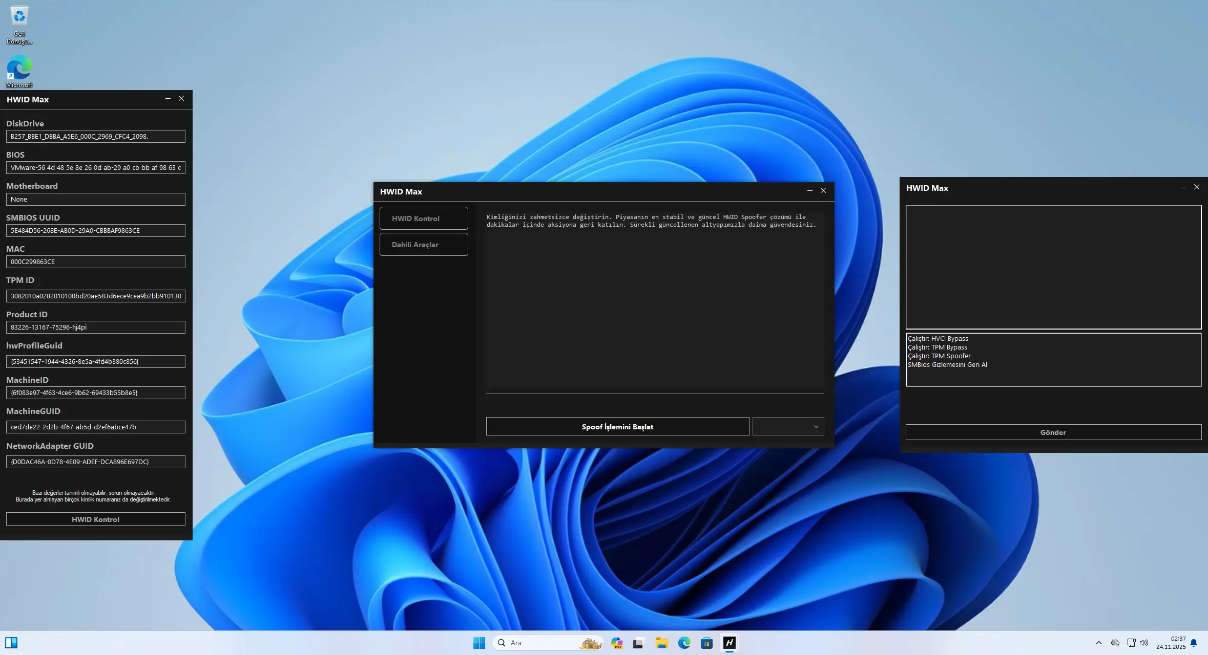
Task: Expand dropdown beside Spoof İşlemini Başlat
Action: pos(788,426)
